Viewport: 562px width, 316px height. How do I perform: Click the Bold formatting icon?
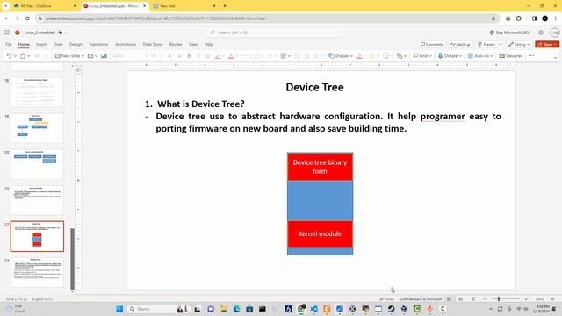point(190,56)
